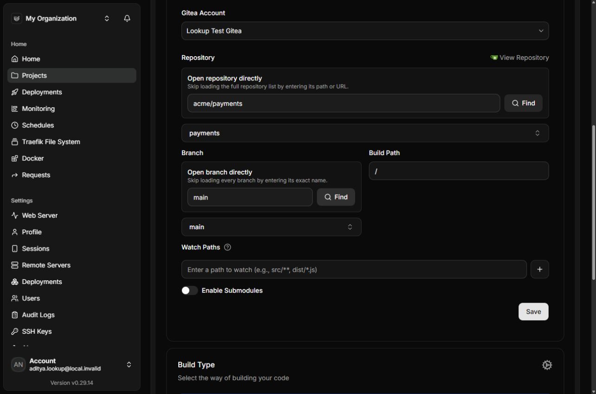Open Audit Logs page

[72, 315]
